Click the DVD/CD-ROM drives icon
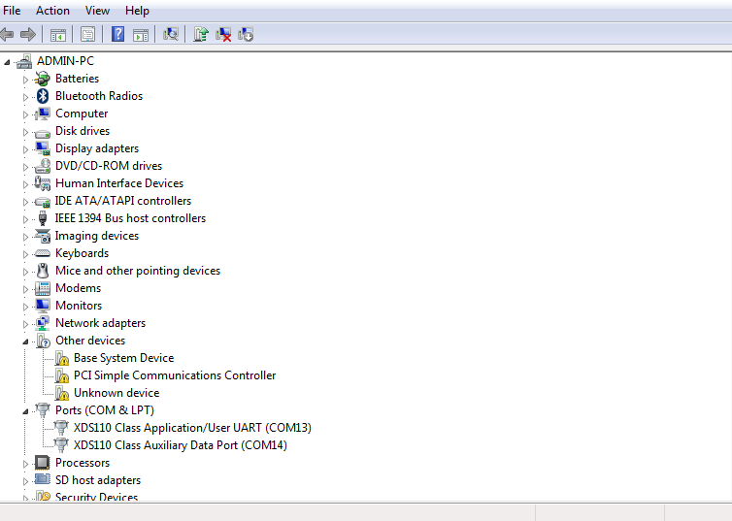The width and height of the screenshot is (732, 521). pyautogui.click(x=43, y=166)
